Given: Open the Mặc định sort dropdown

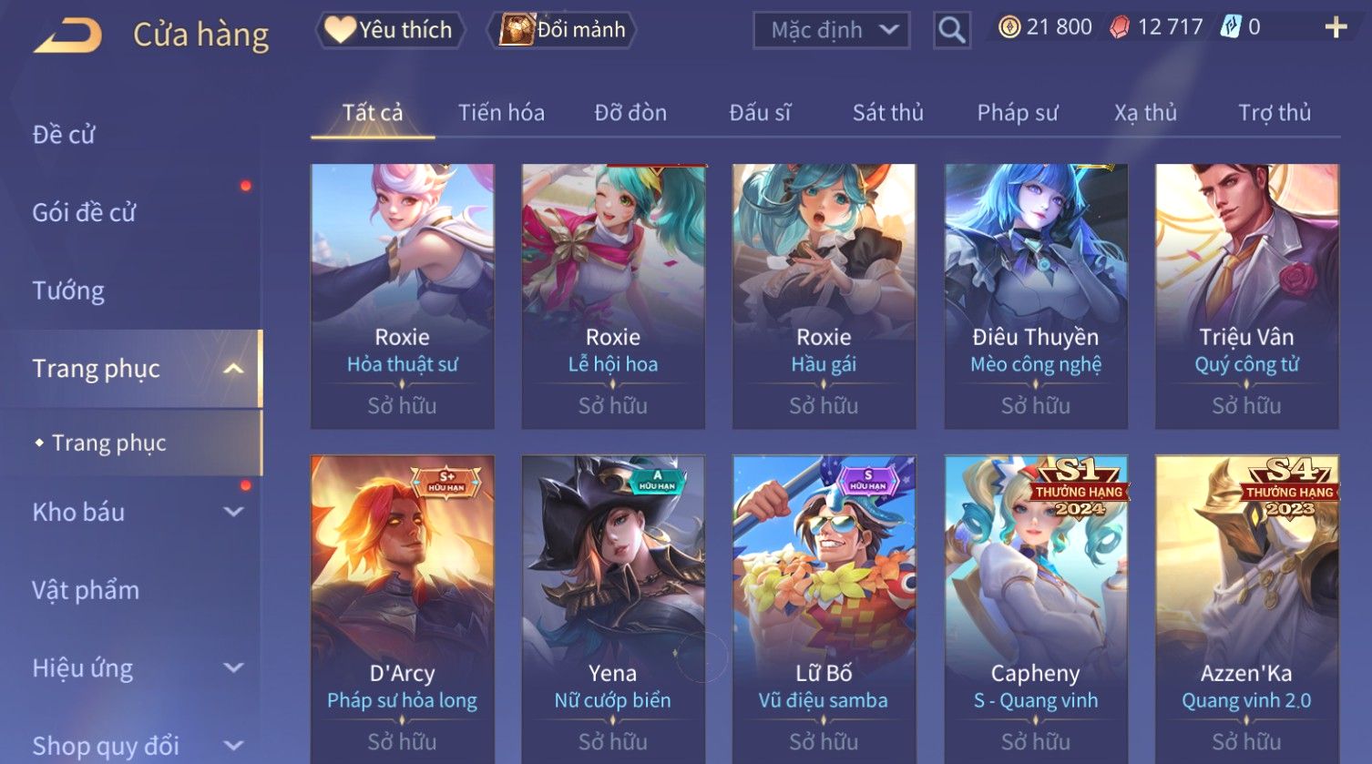Looking at the screenshot, I should [x=832, y=30].
